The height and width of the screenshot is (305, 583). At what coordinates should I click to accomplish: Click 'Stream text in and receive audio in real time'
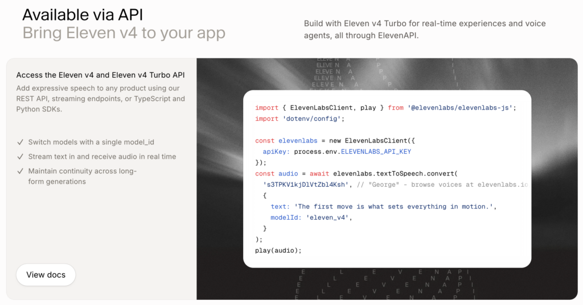(102, 157)
